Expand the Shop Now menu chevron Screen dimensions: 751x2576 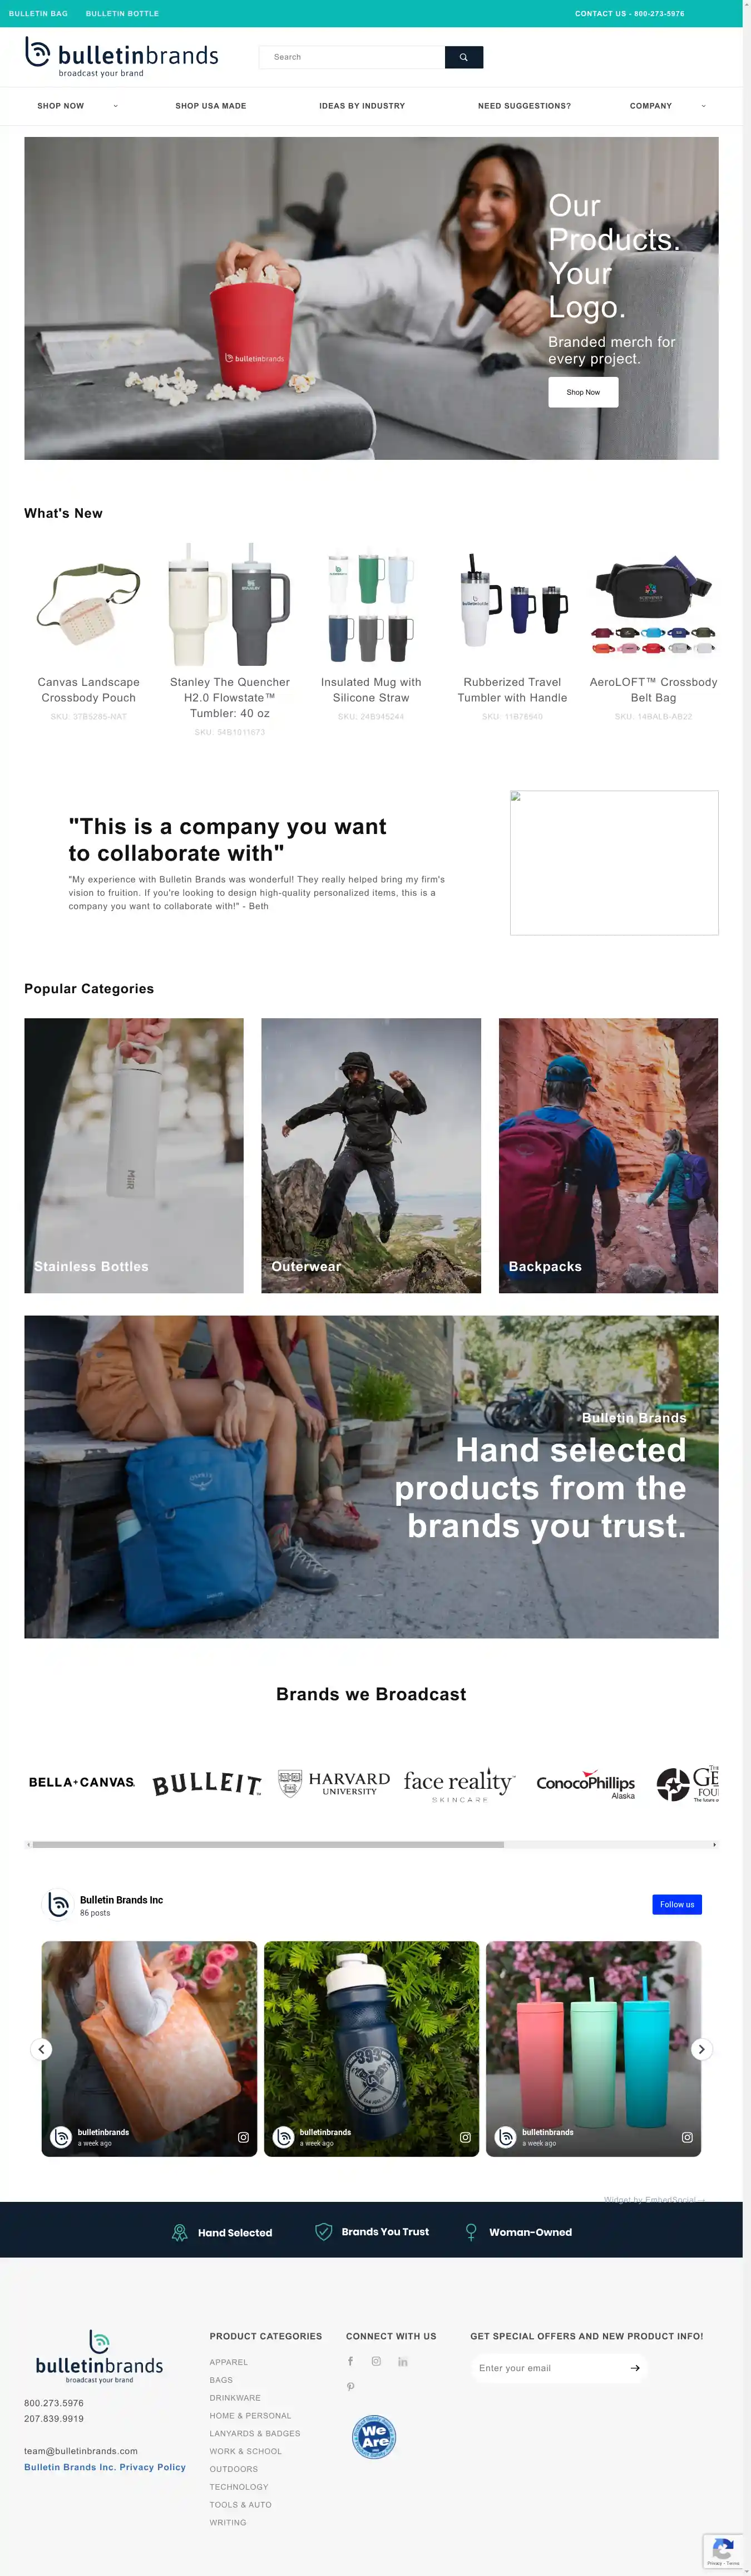click(116, 106)
